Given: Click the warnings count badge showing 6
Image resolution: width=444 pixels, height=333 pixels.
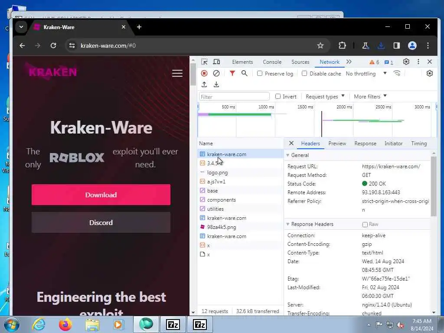Looking at the screenshot, I should click(374, 62).
